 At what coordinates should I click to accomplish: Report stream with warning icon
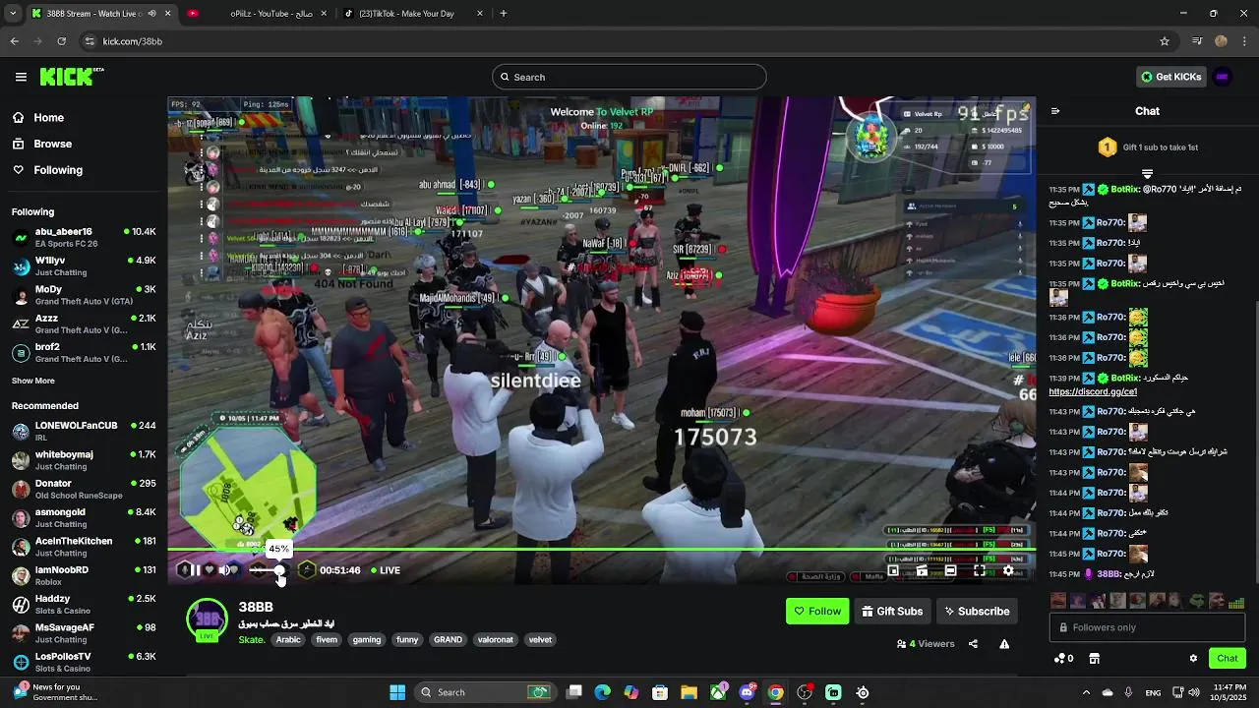pos(1004,644)
